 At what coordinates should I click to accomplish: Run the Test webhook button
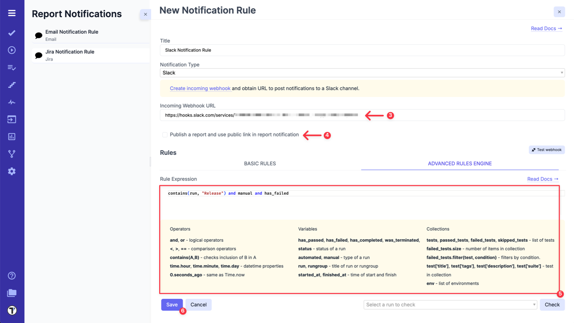pos(546,149)
